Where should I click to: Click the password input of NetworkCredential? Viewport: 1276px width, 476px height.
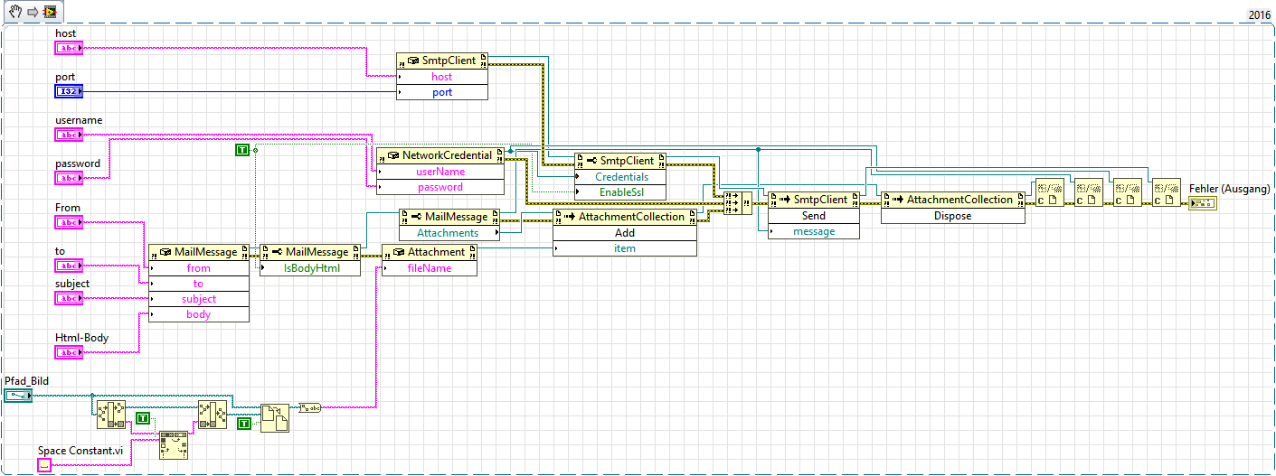click(440, 187)
